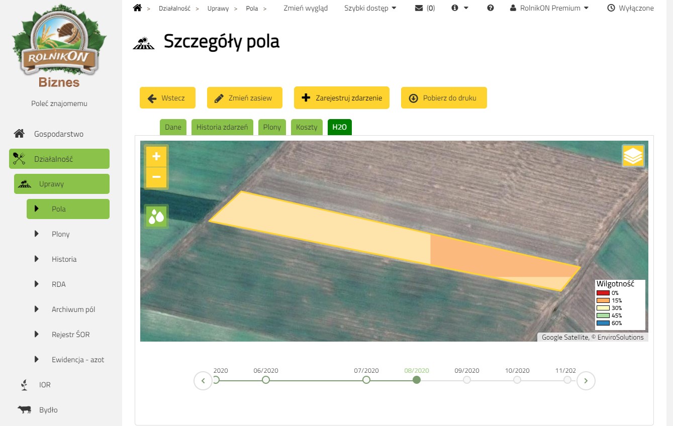The height and width of the screenshot is (426, 673).
Task: Zoom out on the map
Action: pyautogui.click(x=156, y=177)
